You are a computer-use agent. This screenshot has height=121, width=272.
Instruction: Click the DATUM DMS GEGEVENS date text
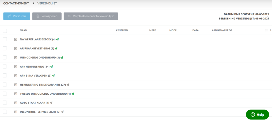[x=246, y=14]
